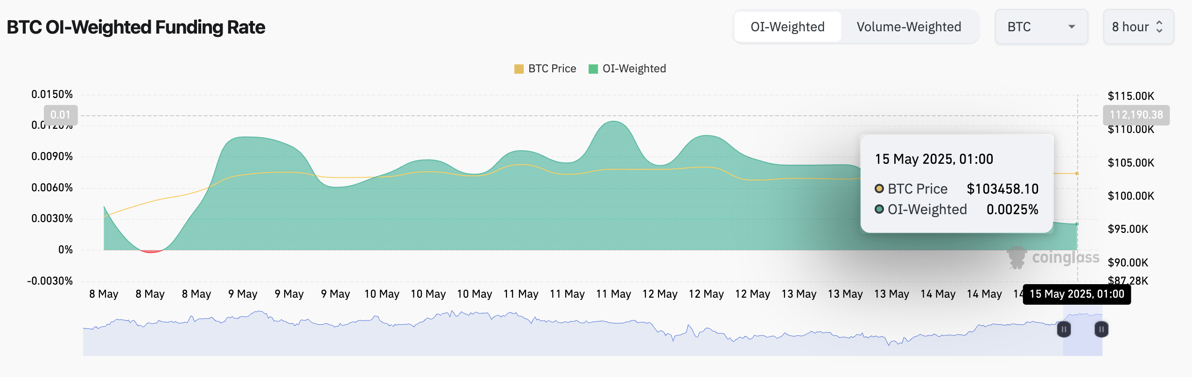Open the BTC dropdown arrow
1192x377 pixels.
(1072, 27)
